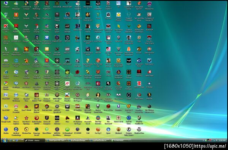
Task: Launch the FlashGet download manager icon
Action: point(16,16)
